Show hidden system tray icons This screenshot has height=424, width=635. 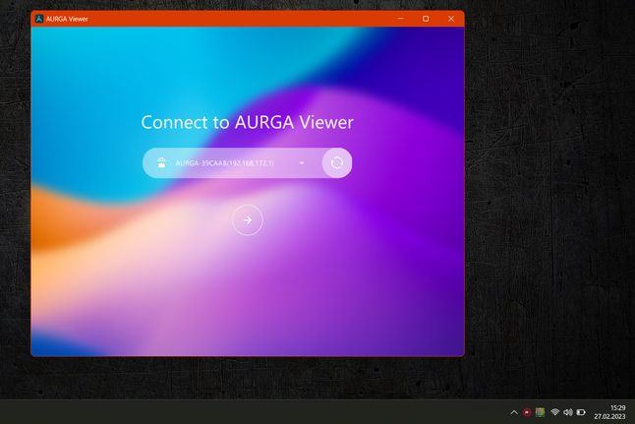pyautogui.click(x=514, y=412)
